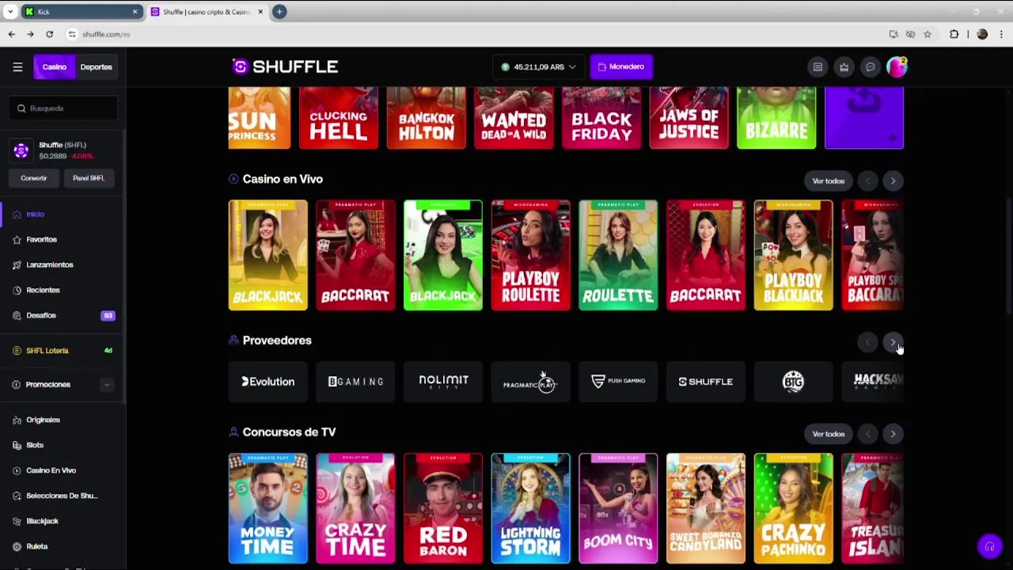This screenshot has width=1013, height=570.
Task: Open the hamburger sidebar menu
Action: 17,67
